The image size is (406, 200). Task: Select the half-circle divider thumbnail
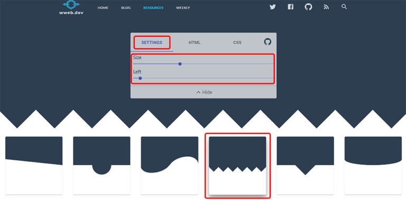coord(101,166)
